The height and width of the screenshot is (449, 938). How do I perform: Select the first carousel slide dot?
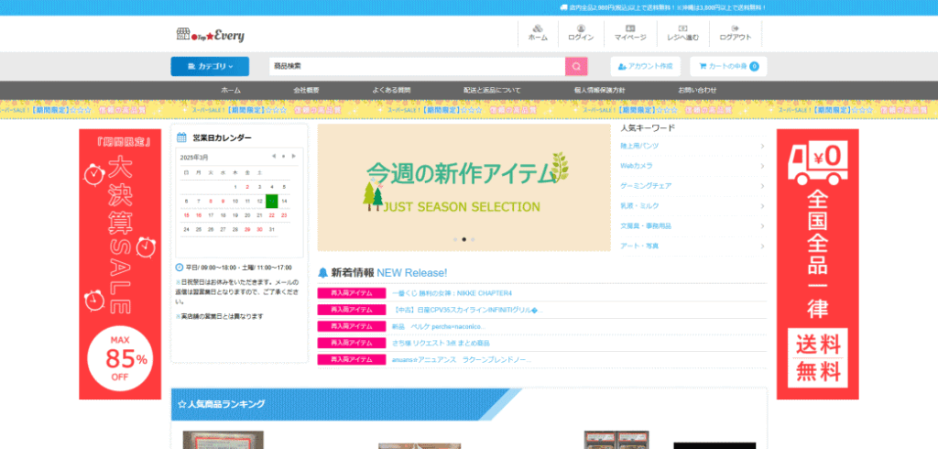pos(454,239)
